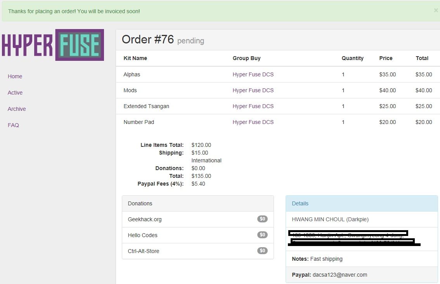Click the Price column header
The width and height of the screenshot is (440, 284).
pyautogui.click(x=386, y=58)
